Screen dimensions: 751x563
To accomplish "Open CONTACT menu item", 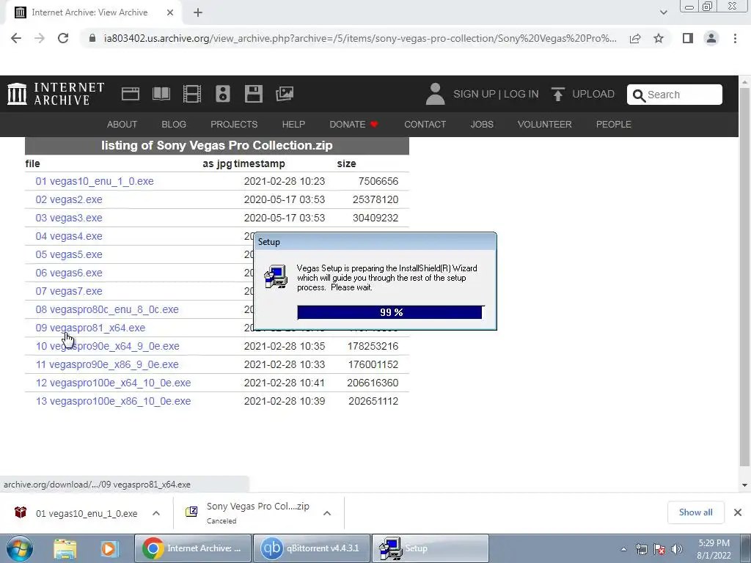I will coord(425,125).
